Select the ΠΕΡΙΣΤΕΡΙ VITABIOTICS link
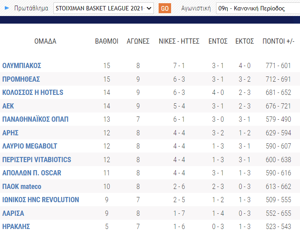The image size is (300, 233). pyautogui.click(x=37, y=160)
